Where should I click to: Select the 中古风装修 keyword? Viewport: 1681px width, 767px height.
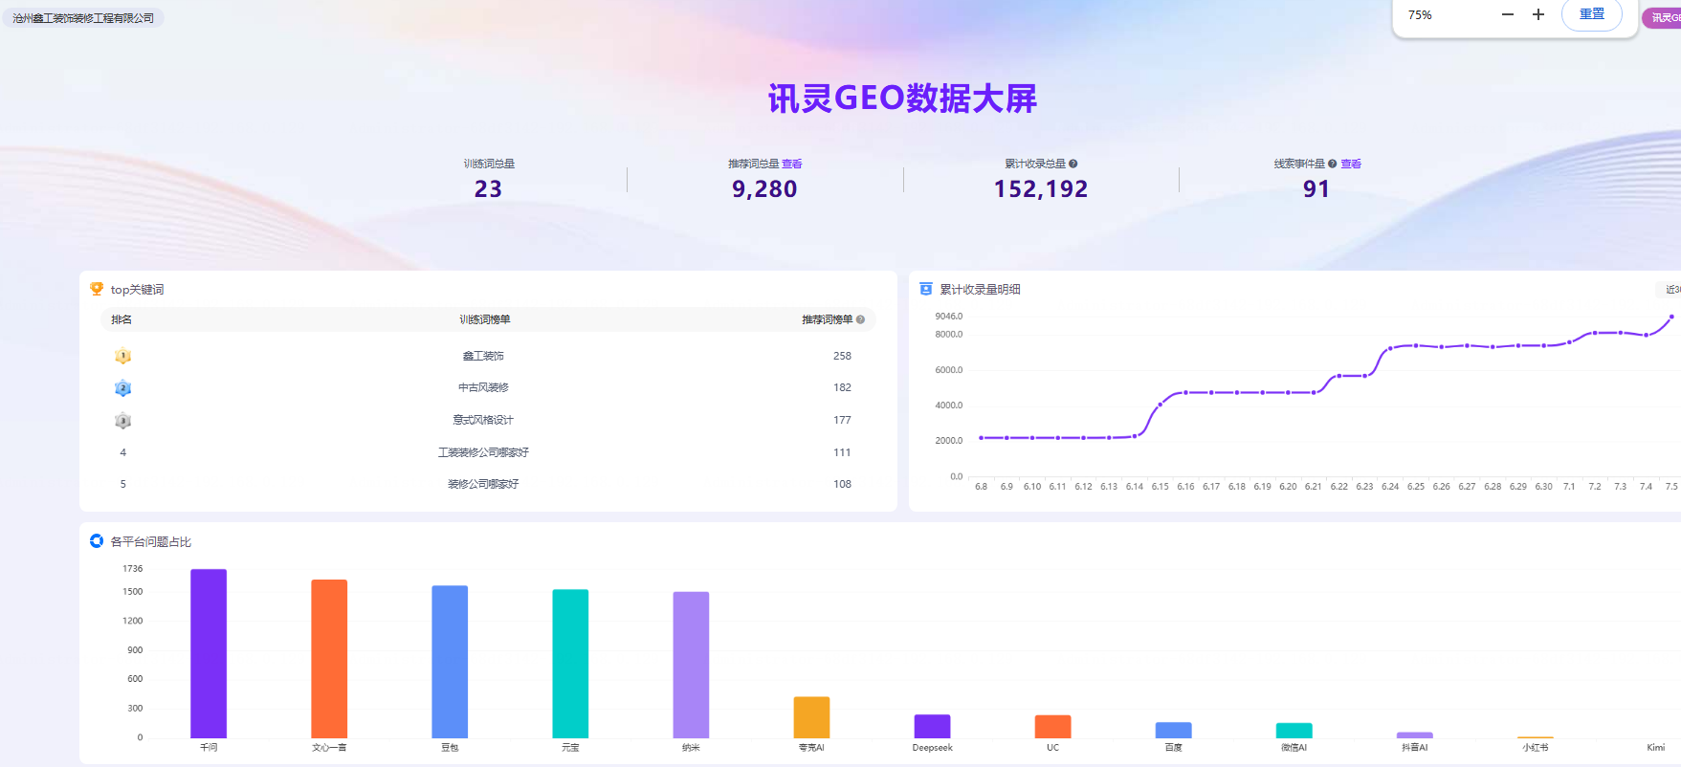coord(483,387)
